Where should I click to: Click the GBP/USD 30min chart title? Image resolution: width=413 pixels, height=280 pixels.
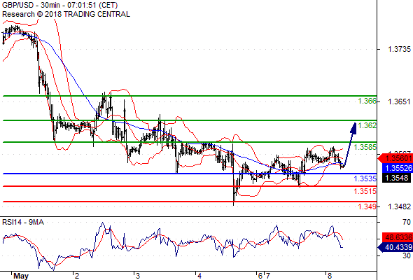pyautogui.click(x=60, y=5)
